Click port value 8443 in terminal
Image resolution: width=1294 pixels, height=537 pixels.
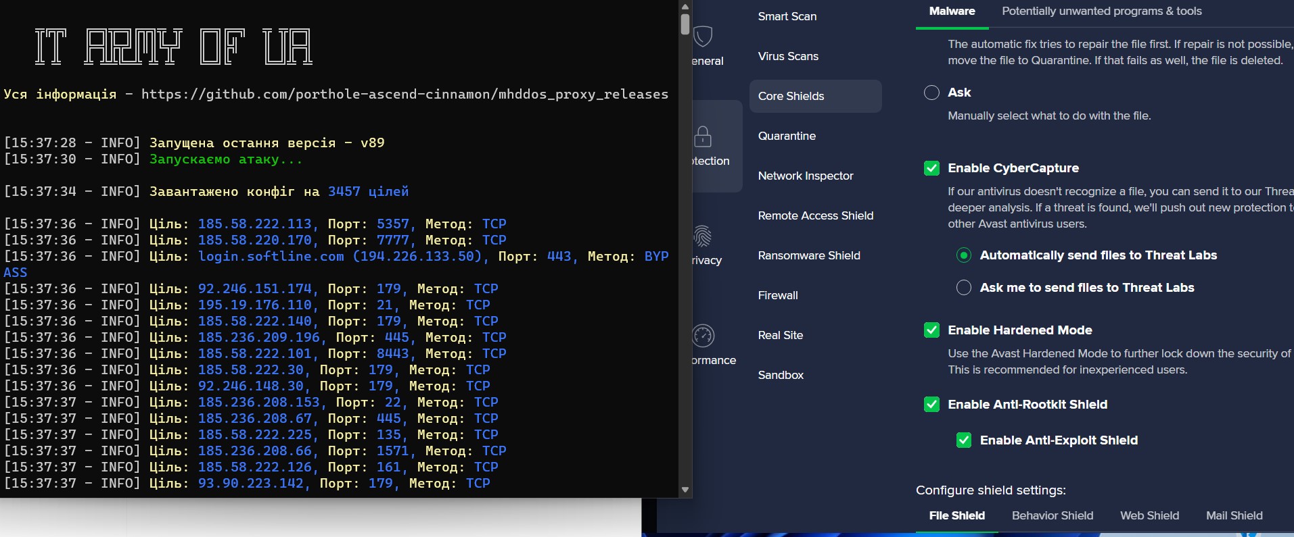pyautogui.click(x=393, y=353)
